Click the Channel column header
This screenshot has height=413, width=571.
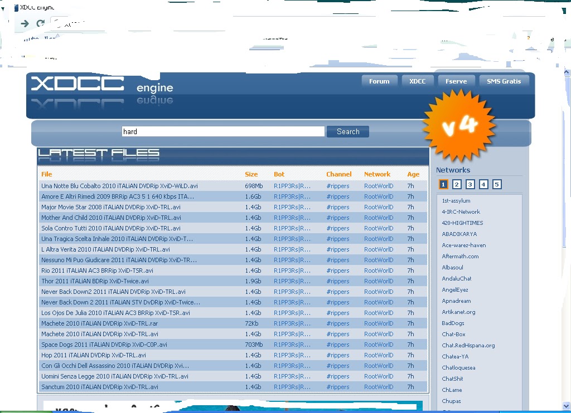point(338,174)
